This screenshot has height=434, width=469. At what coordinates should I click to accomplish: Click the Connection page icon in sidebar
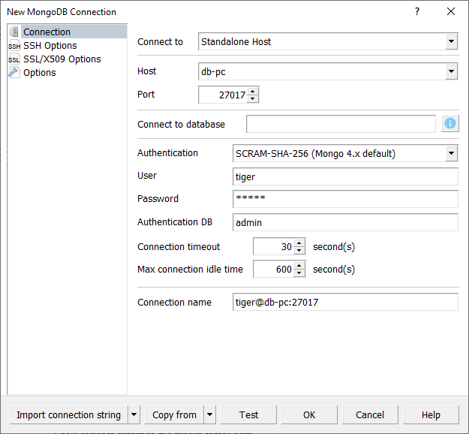[14, 32]
